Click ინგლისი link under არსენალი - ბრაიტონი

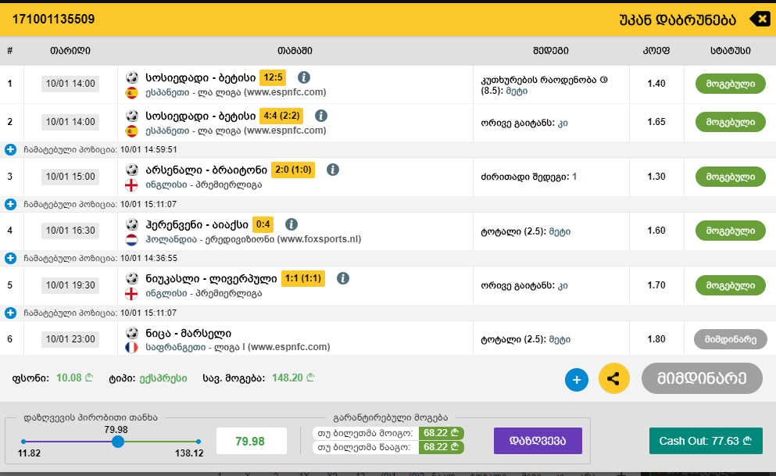[166, 184]
